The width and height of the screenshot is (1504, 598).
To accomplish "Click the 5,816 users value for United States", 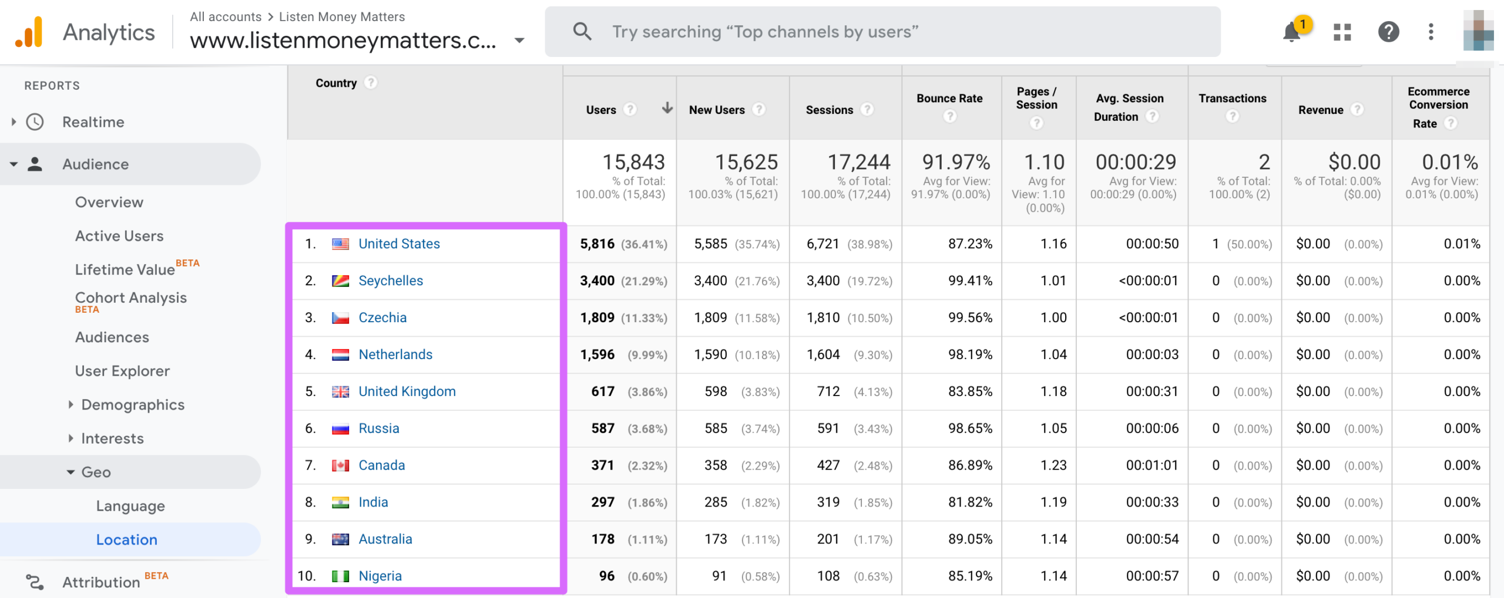I will pos(597,244).
